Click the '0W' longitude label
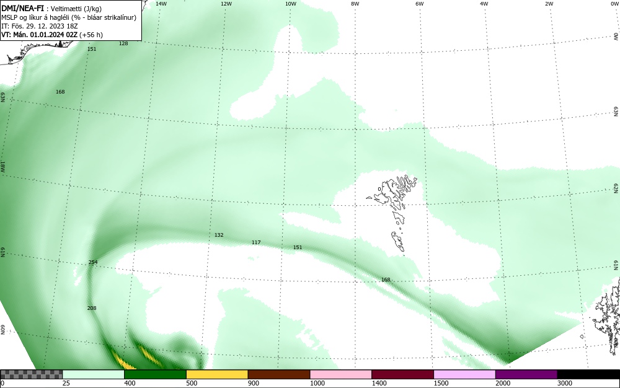 pyautogui.click(x=614, y=4)
